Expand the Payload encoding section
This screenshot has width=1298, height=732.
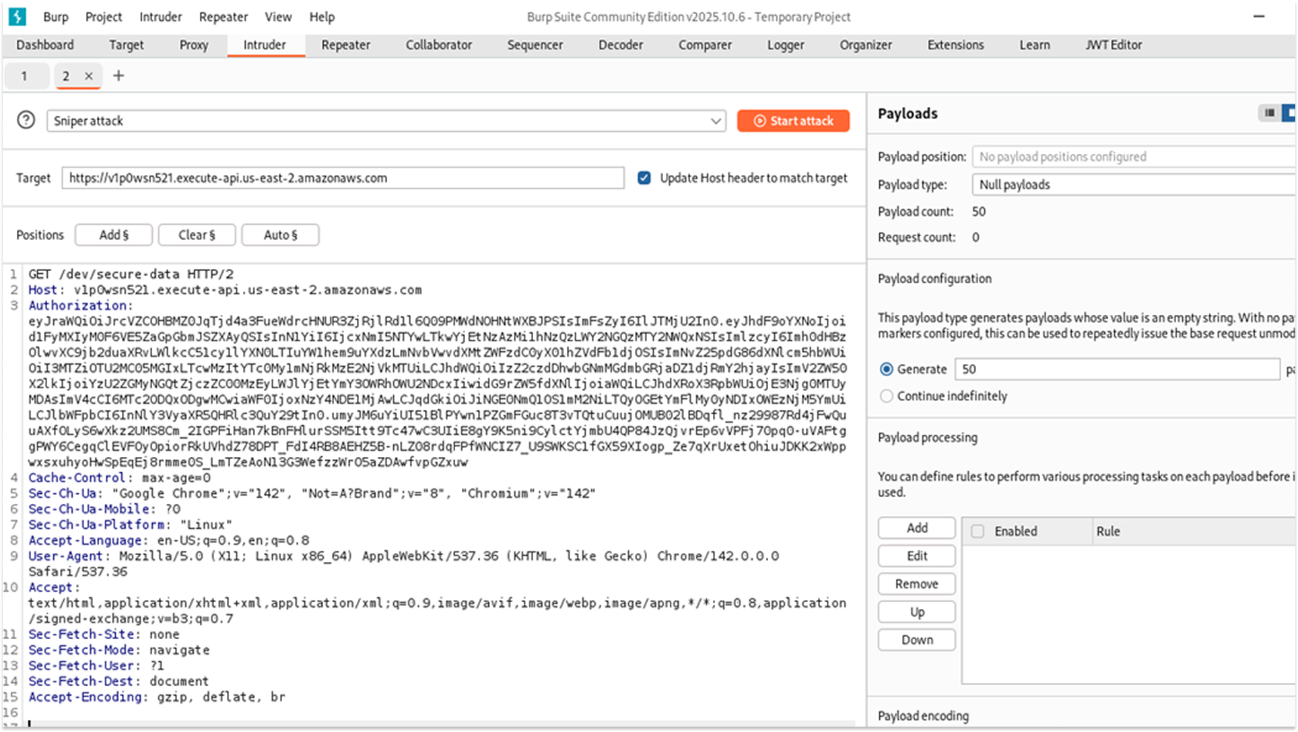[924, 716]
